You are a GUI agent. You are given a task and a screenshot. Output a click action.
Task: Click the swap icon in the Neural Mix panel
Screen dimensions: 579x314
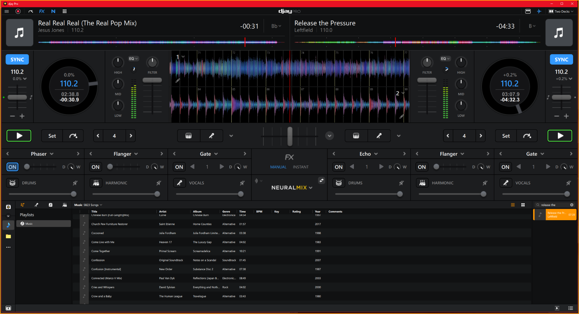click(x=322, y=181)
